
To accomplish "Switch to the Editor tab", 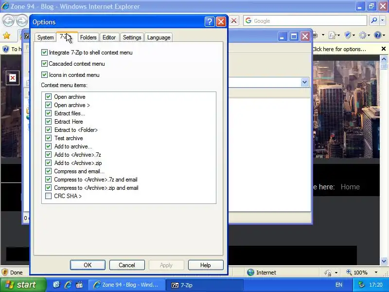I will tap(109, 37).
